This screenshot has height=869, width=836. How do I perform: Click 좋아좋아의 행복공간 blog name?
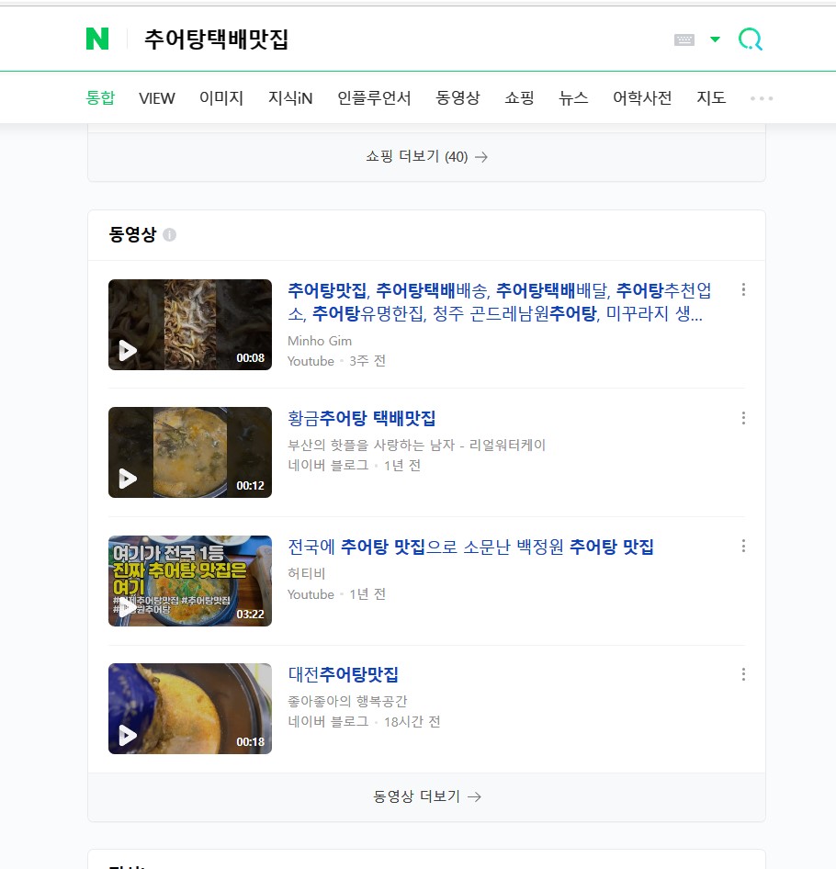tap(347, 701)
